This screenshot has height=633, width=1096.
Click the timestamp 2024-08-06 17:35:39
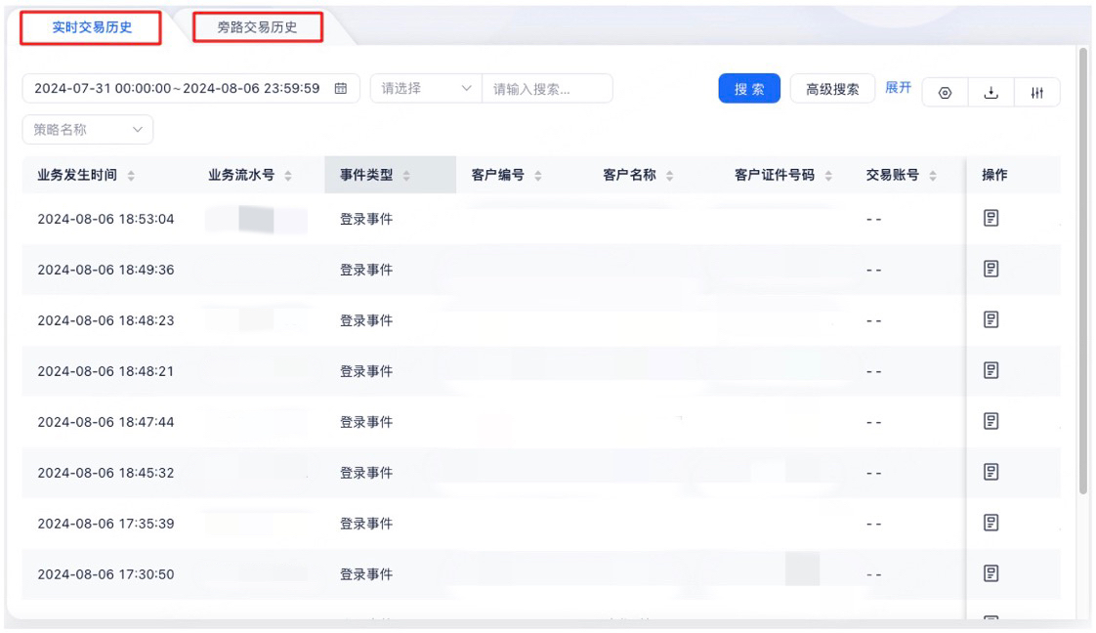coord(105,524)
